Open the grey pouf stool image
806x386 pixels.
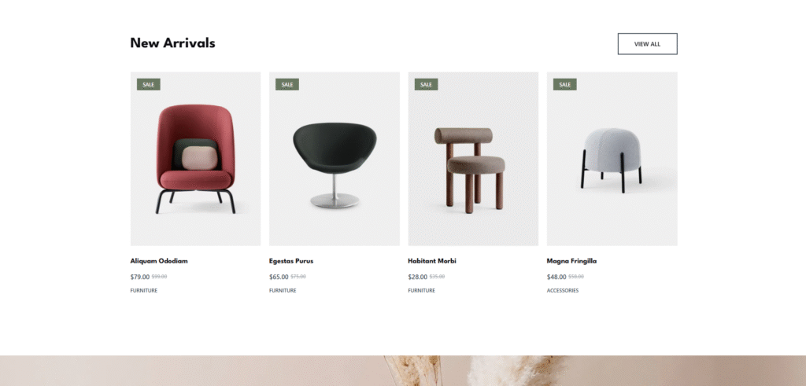[x=612, y=159]
